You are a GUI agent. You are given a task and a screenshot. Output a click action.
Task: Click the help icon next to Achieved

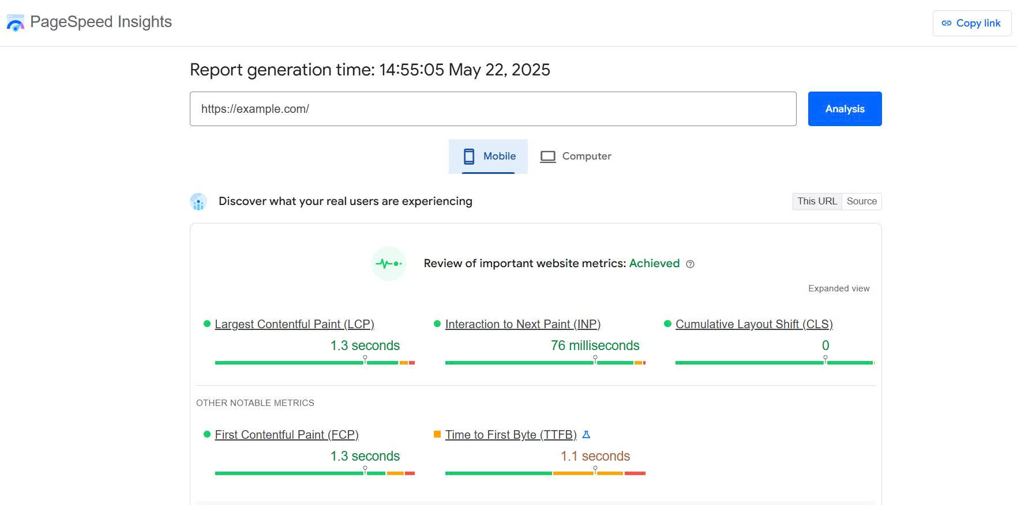[690, 264]
